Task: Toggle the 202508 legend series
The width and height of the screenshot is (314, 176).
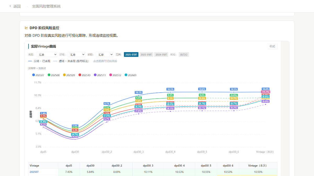Action: pyautogui.click(x=54, y=75)
